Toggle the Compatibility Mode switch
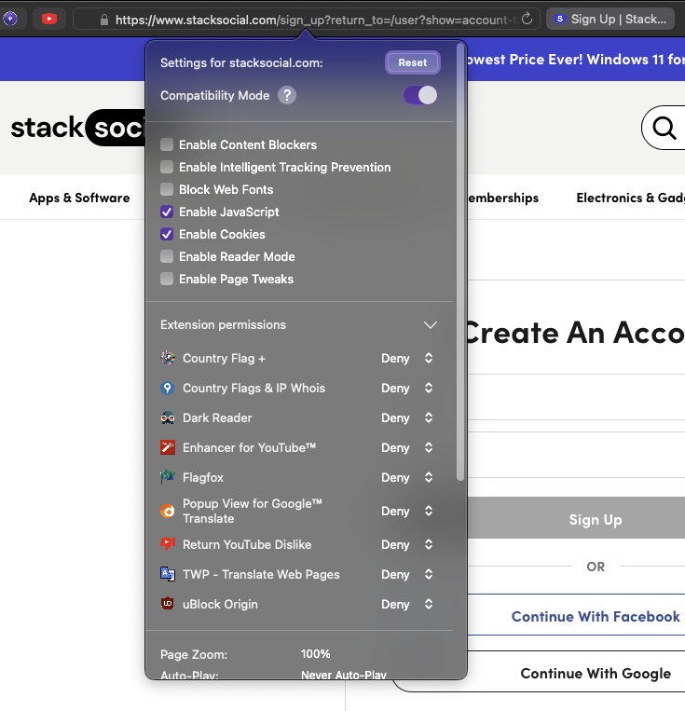685x711 pixels. 420,95
